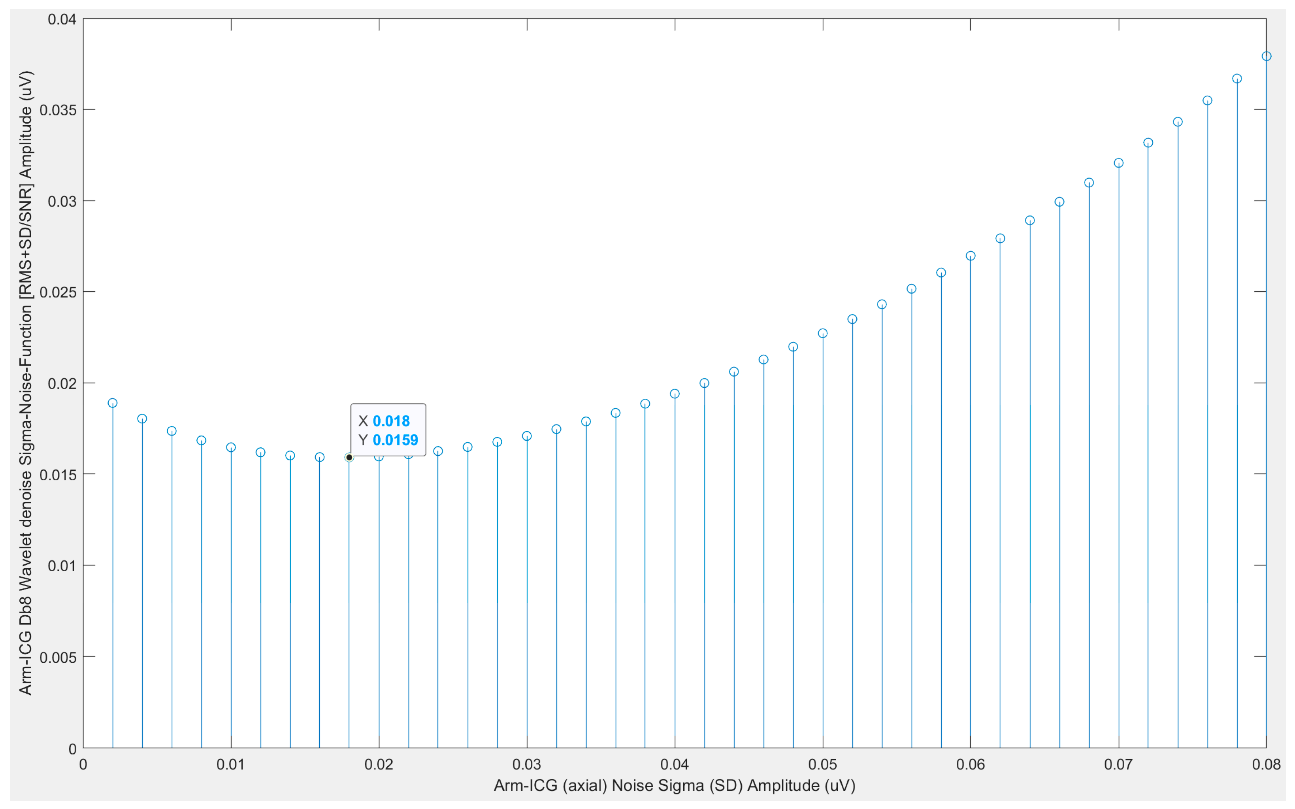Screen dimensions: 1295x809
Task: Click the first stem marker at x 0.002
Action: coord(112,403)
